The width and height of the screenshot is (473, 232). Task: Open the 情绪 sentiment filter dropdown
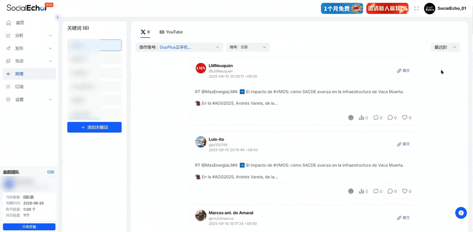click(248, 47)
